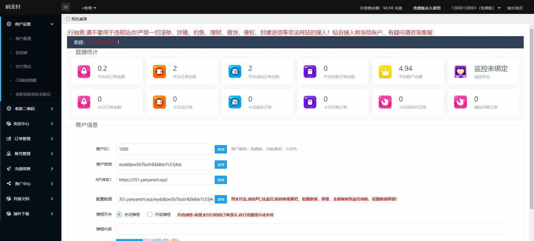This screenshot has width=534, height=241.
Task: Copy the API域名1 value with 复制
Action: click(221, 180)
